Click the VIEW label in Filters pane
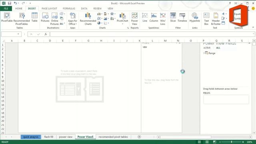The image size is (256, 144). coord(145,47)
